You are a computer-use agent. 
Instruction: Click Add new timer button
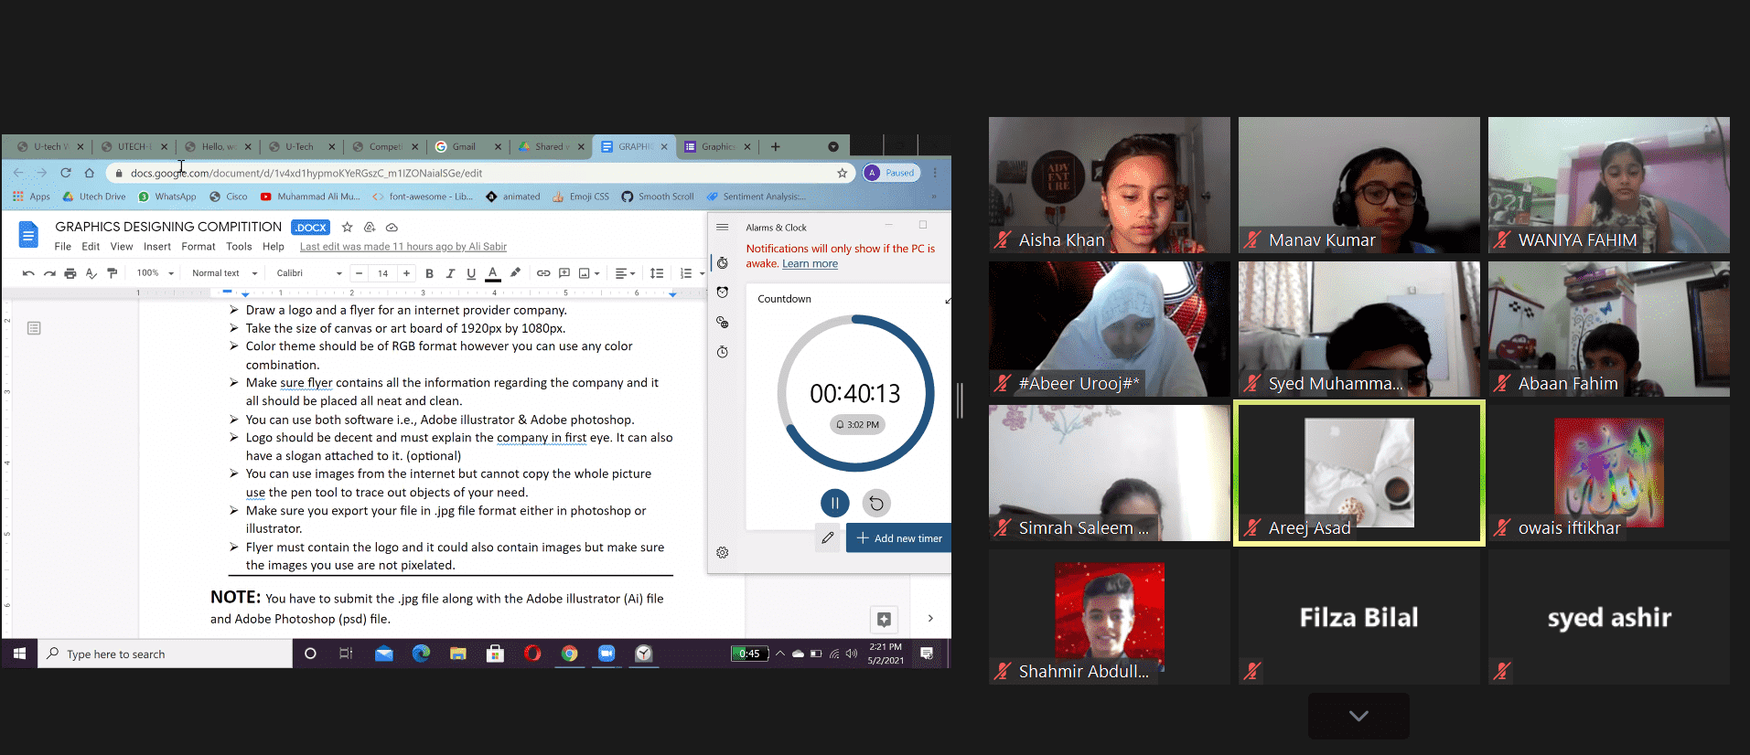click(x=898, y=538)
